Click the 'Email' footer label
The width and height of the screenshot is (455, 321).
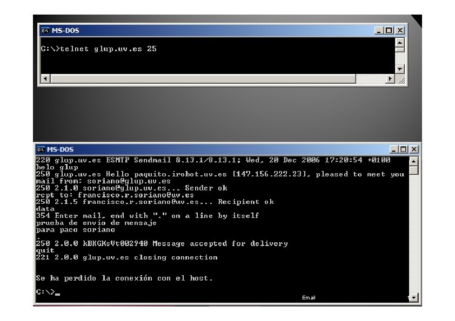[309, 298]
